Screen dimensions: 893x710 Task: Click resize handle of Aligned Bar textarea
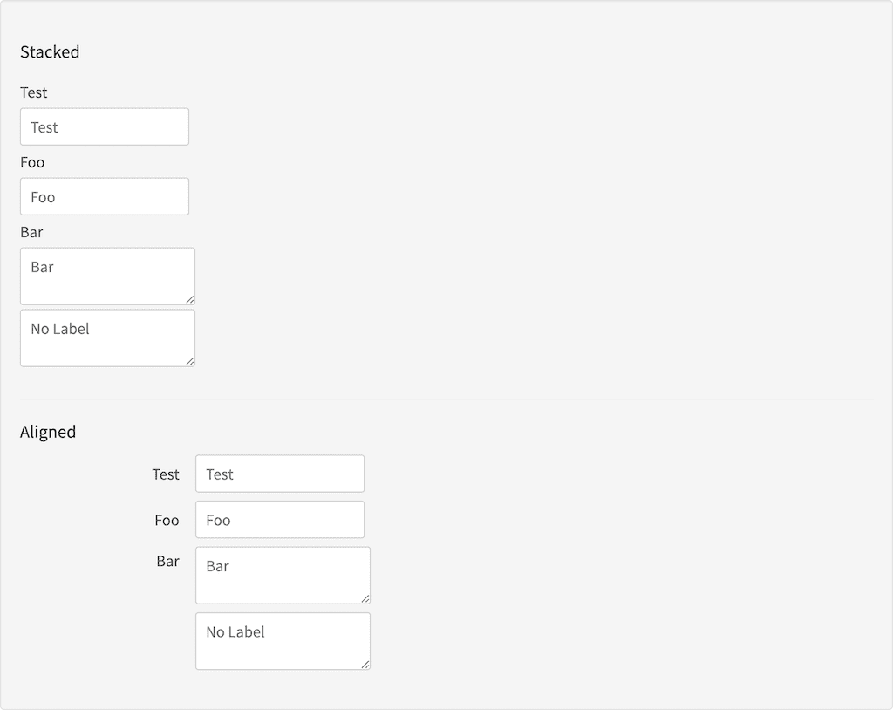tap(365, 598)
